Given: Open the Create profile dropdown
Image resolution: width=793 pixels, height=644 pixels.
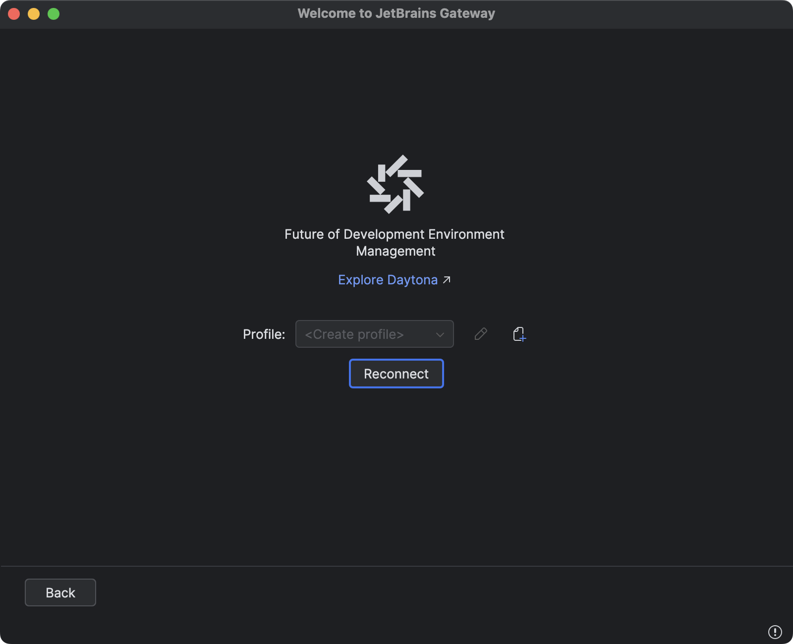Looking at the screenshot, I should click(375, 334).
